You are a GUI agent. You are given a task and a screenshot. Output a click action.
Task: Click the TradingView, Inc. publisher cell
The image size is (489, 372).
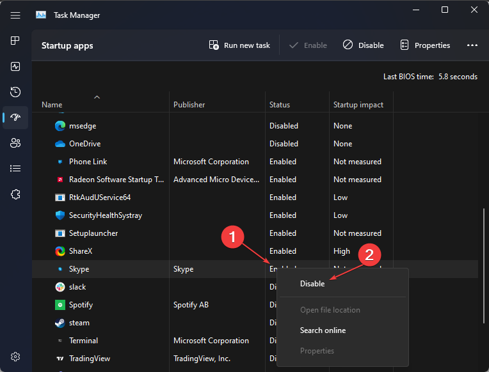point(202,359)
